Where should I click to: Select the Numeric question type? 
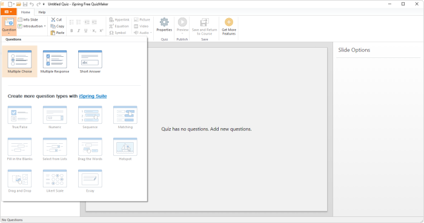[x=55, y=117]
